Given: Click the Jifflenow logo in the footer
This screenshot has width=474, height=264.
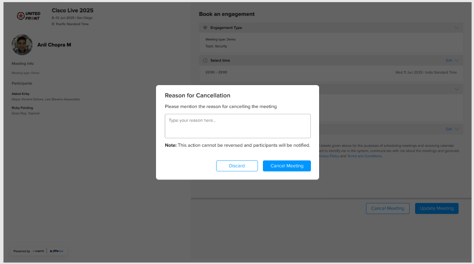Looking at the screenshot, I should (57, 251).
